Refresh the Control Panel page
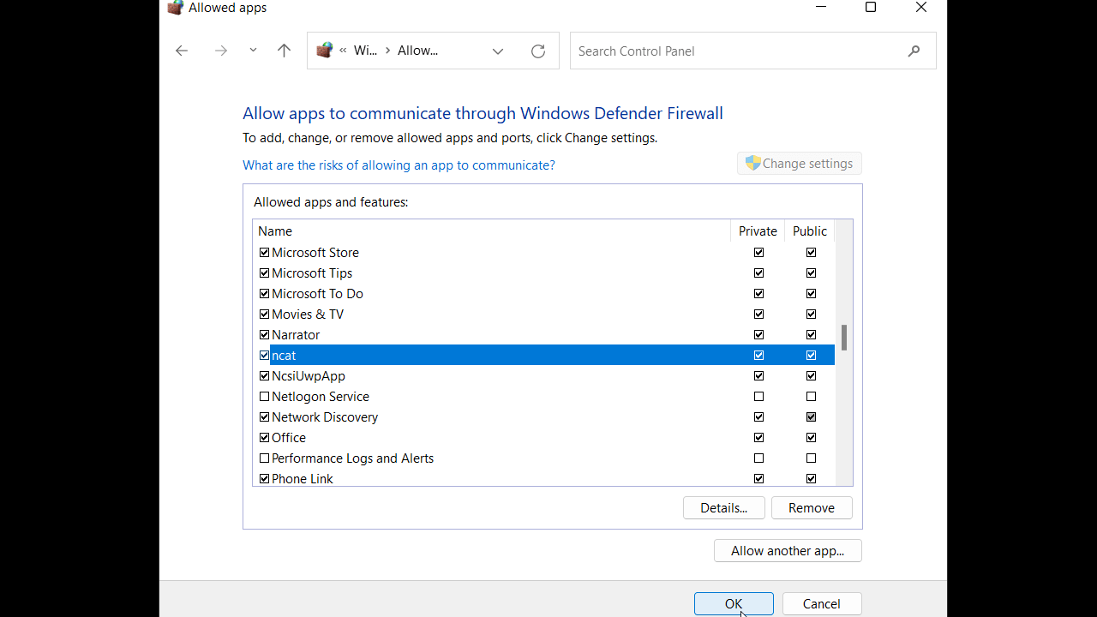This screenshot has width=1097, height=617. click(538, 51)
